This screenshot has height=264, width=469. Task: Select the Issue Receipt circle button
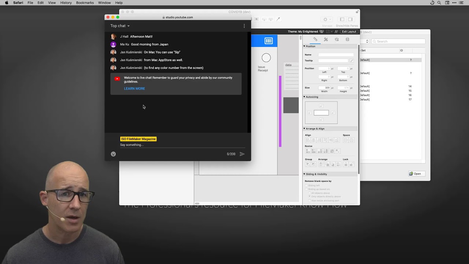(266, 58)
